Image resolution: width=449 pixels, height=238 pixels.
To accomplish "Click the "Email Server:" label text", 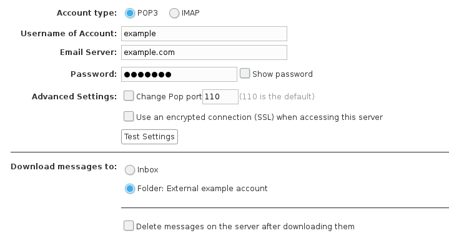I will coord(88,52).
